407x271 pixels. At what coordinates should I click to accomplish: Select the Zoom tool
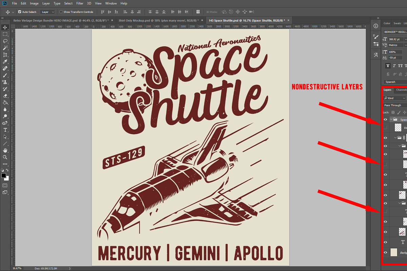pyautogui.click(x=5, y=157)
